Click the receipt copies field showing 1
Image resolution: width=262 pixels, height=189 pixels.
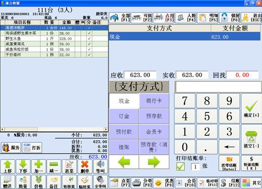pyautogui.click(x=195, y=167)
